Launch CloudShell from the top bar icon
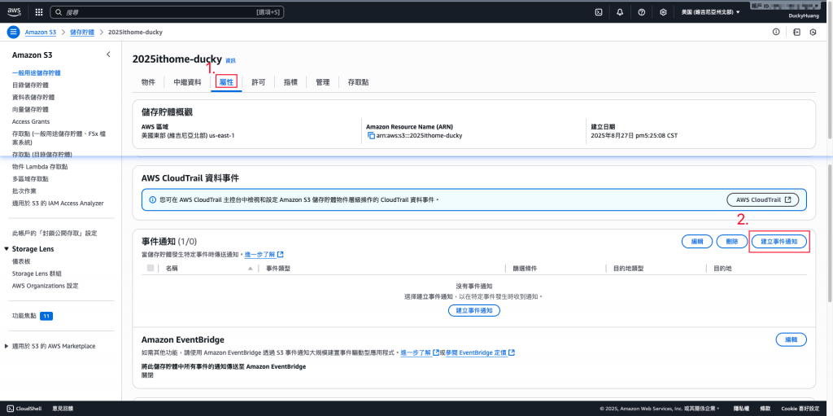Viewport: 833px width, 416px height. point(599,11)
